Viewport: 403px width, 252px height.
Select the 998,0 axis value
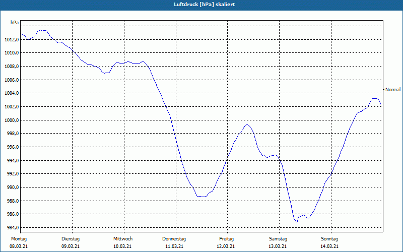[13, 134]
